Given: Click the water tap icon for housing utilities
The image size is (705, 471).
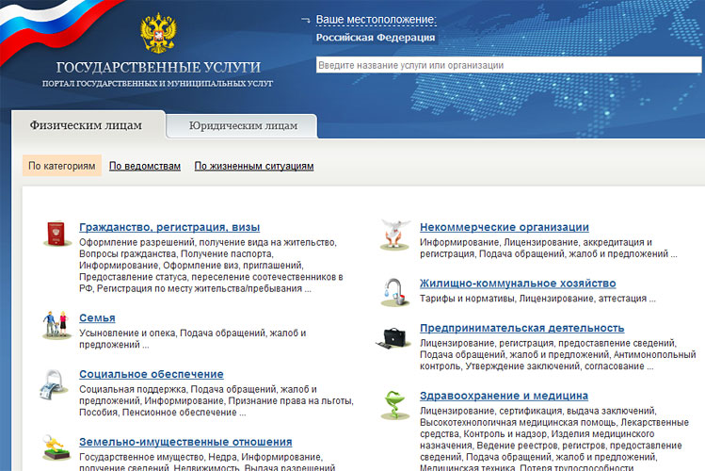Looking at the screenshot, I should click(395, 292).
